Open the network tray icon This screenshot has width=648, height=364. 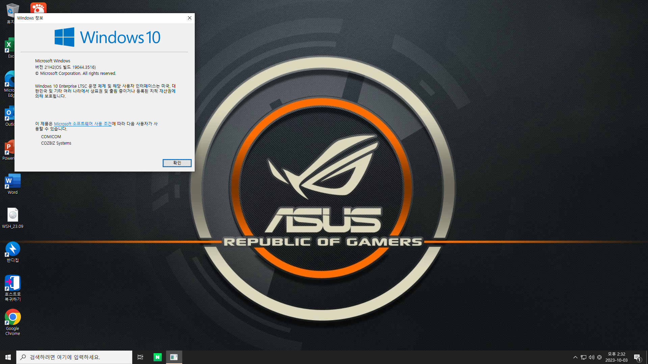tap(584, 357)
